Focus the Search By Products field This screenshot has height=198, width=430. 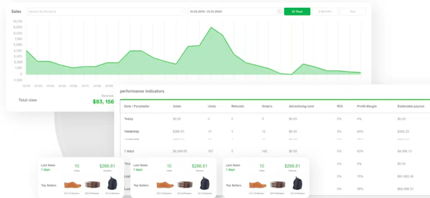(x=106, y=12)
